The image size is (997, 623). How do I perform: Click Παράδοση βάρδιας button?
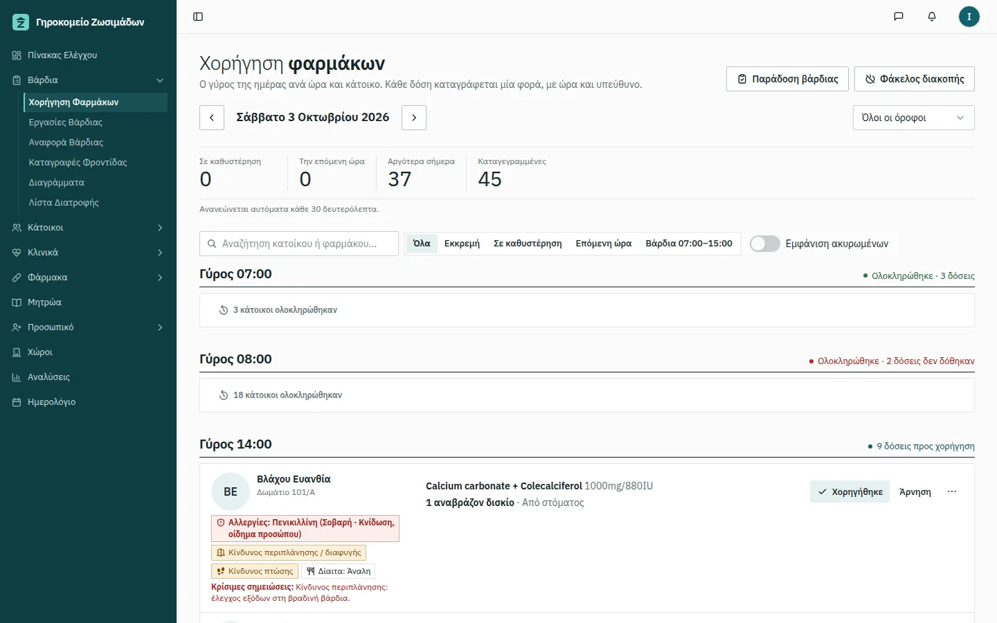coord(788,79)
